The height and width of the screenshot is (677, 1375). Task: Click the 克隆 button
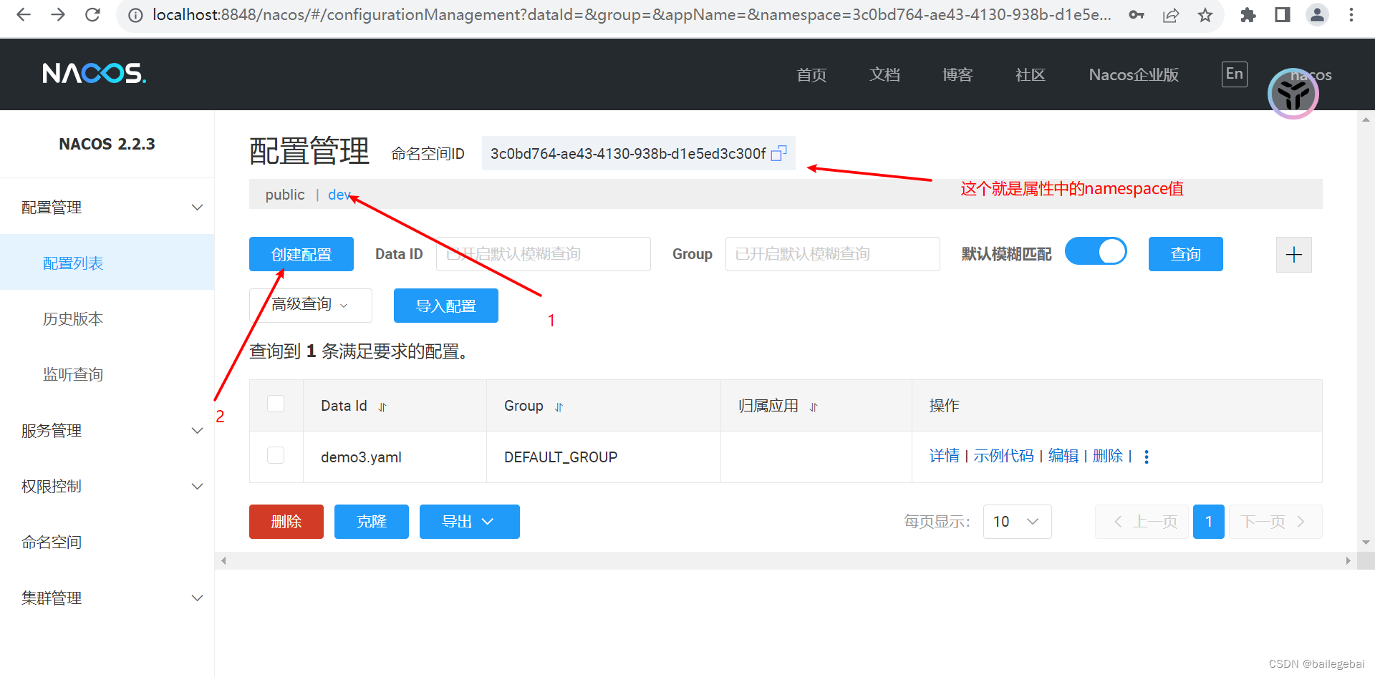(x=372, y=522)
